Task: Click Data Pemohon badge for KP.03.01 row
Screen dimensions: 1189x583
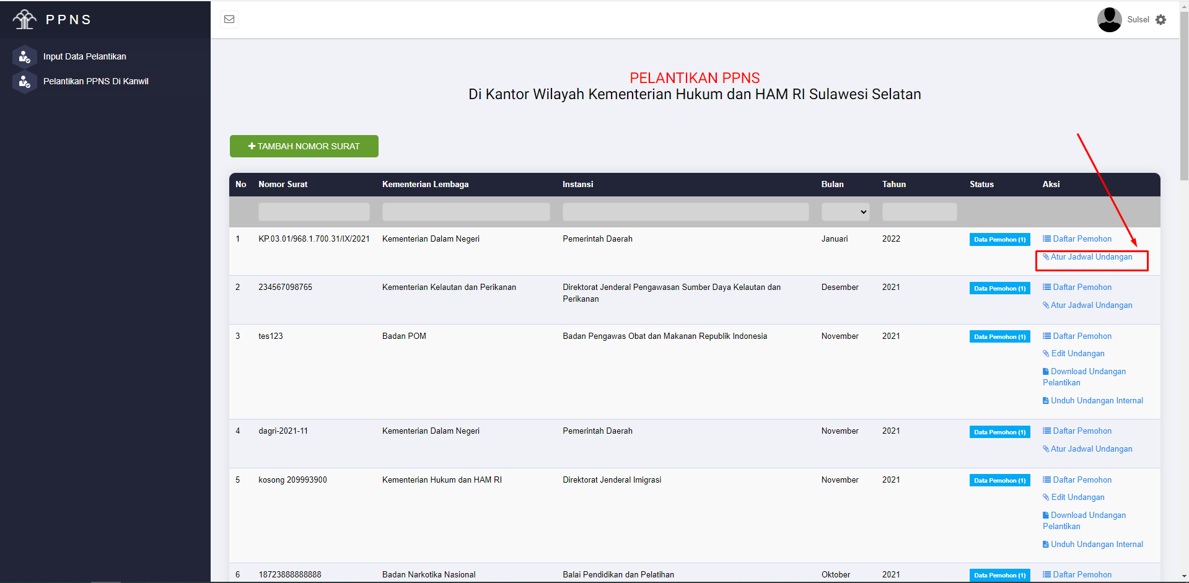Action: coord(999,240)
